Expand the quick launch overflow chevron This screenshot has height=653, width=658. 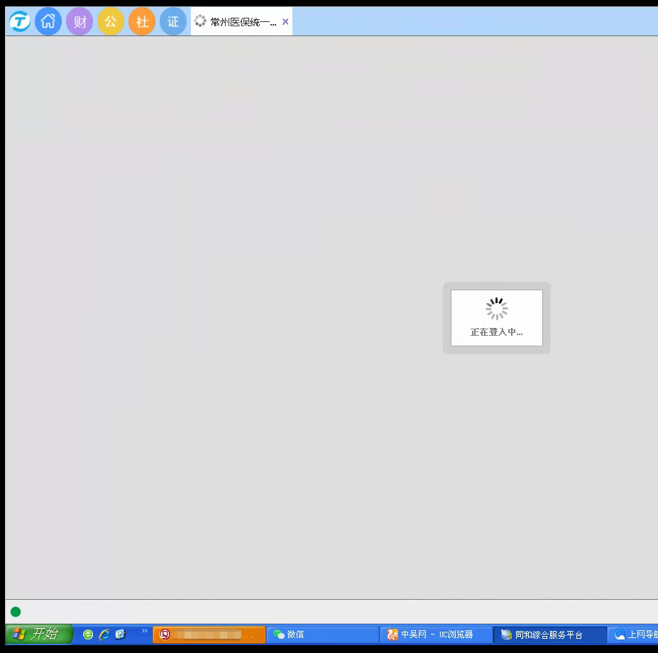click(145, 631)
